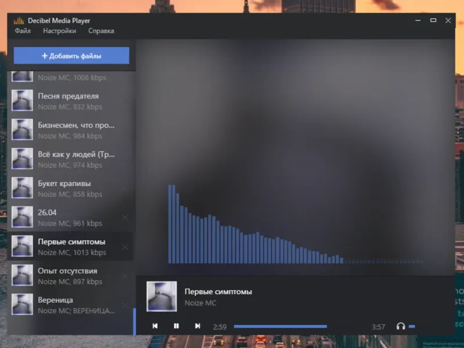Click the blue playlist scrollbar thumb
The width and height of the screenshot is (464, 348).
(135, 321)
